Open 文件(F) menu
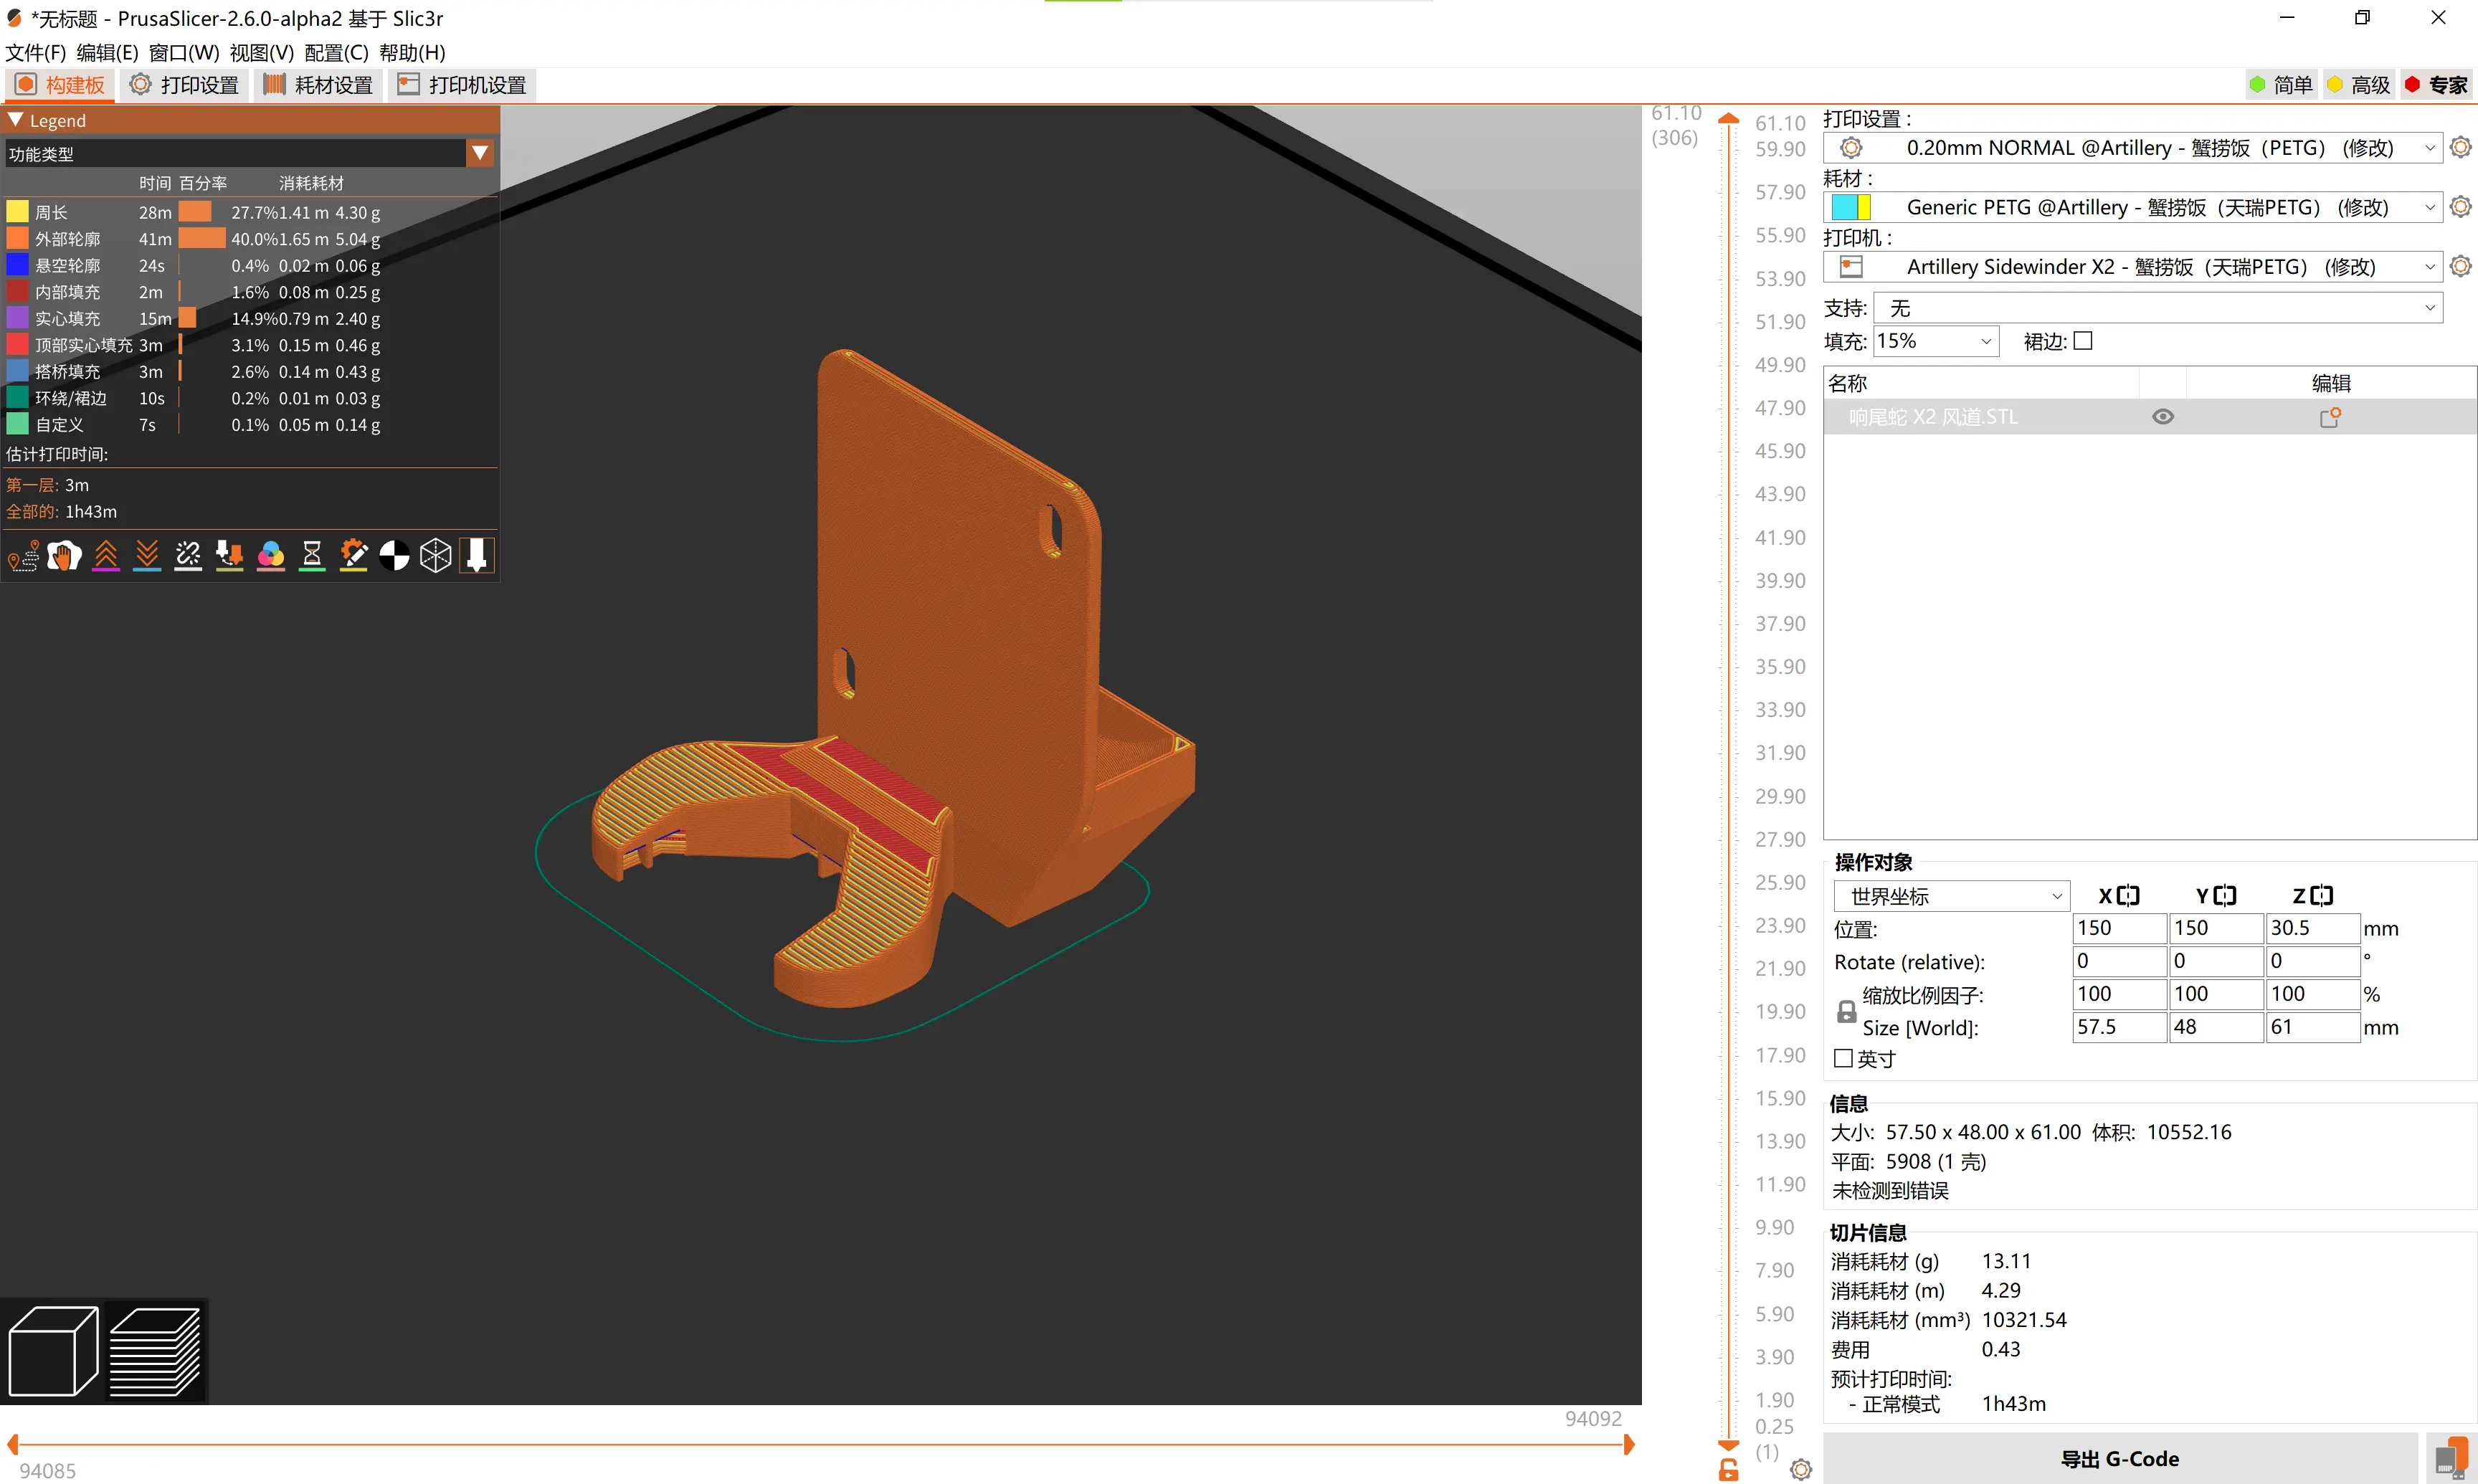This screenshot has width=2478, height=1484. click(36, 52)
